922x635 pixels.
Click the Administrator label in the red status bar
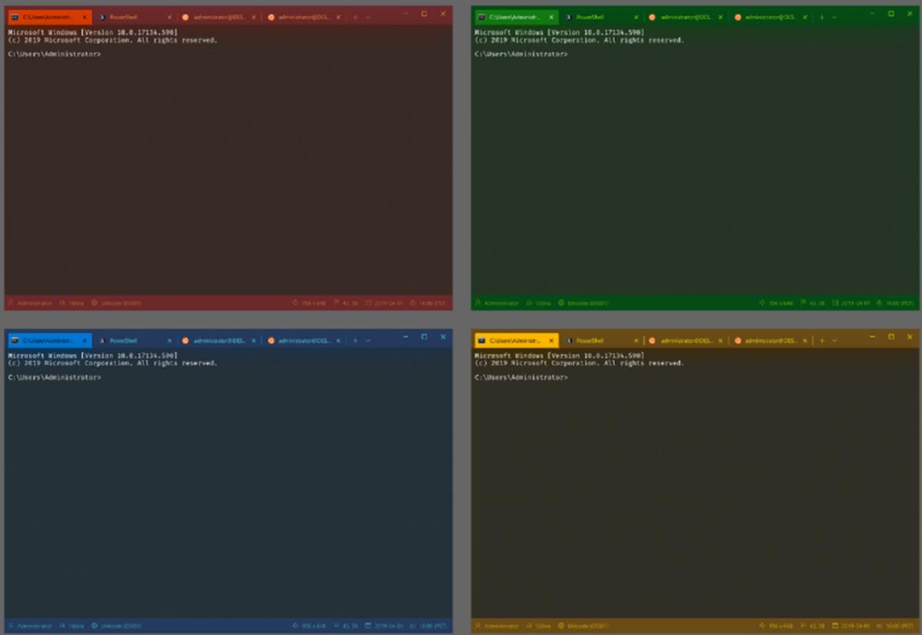click(x=36, y=303)
